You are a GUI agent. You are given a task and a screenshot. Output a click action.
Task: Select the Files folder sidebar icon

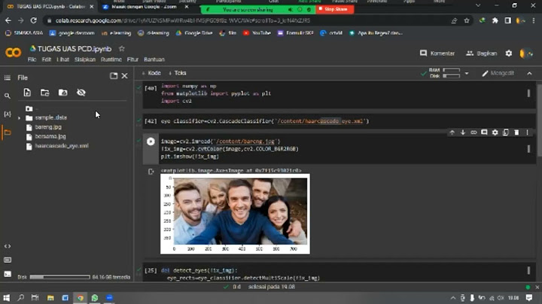tap(8, 132)
